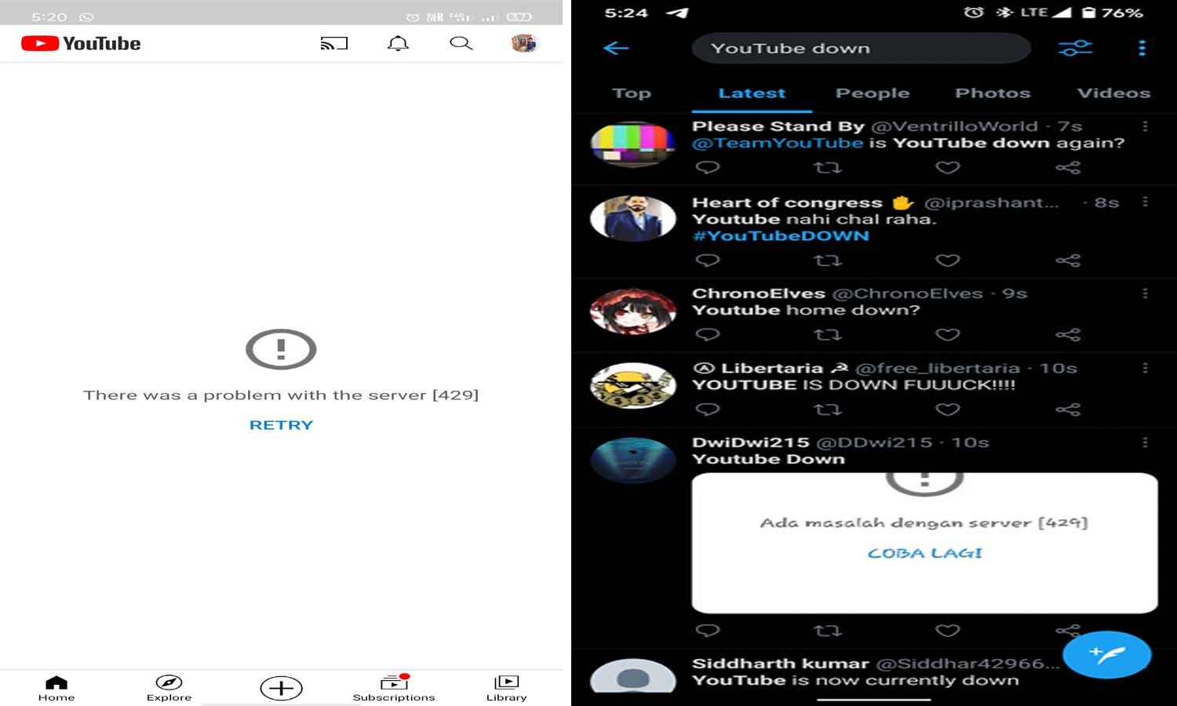This screenshot has width=1177, height=706.
Task: Tap the create plus button
Action: [x=281, y=688]
